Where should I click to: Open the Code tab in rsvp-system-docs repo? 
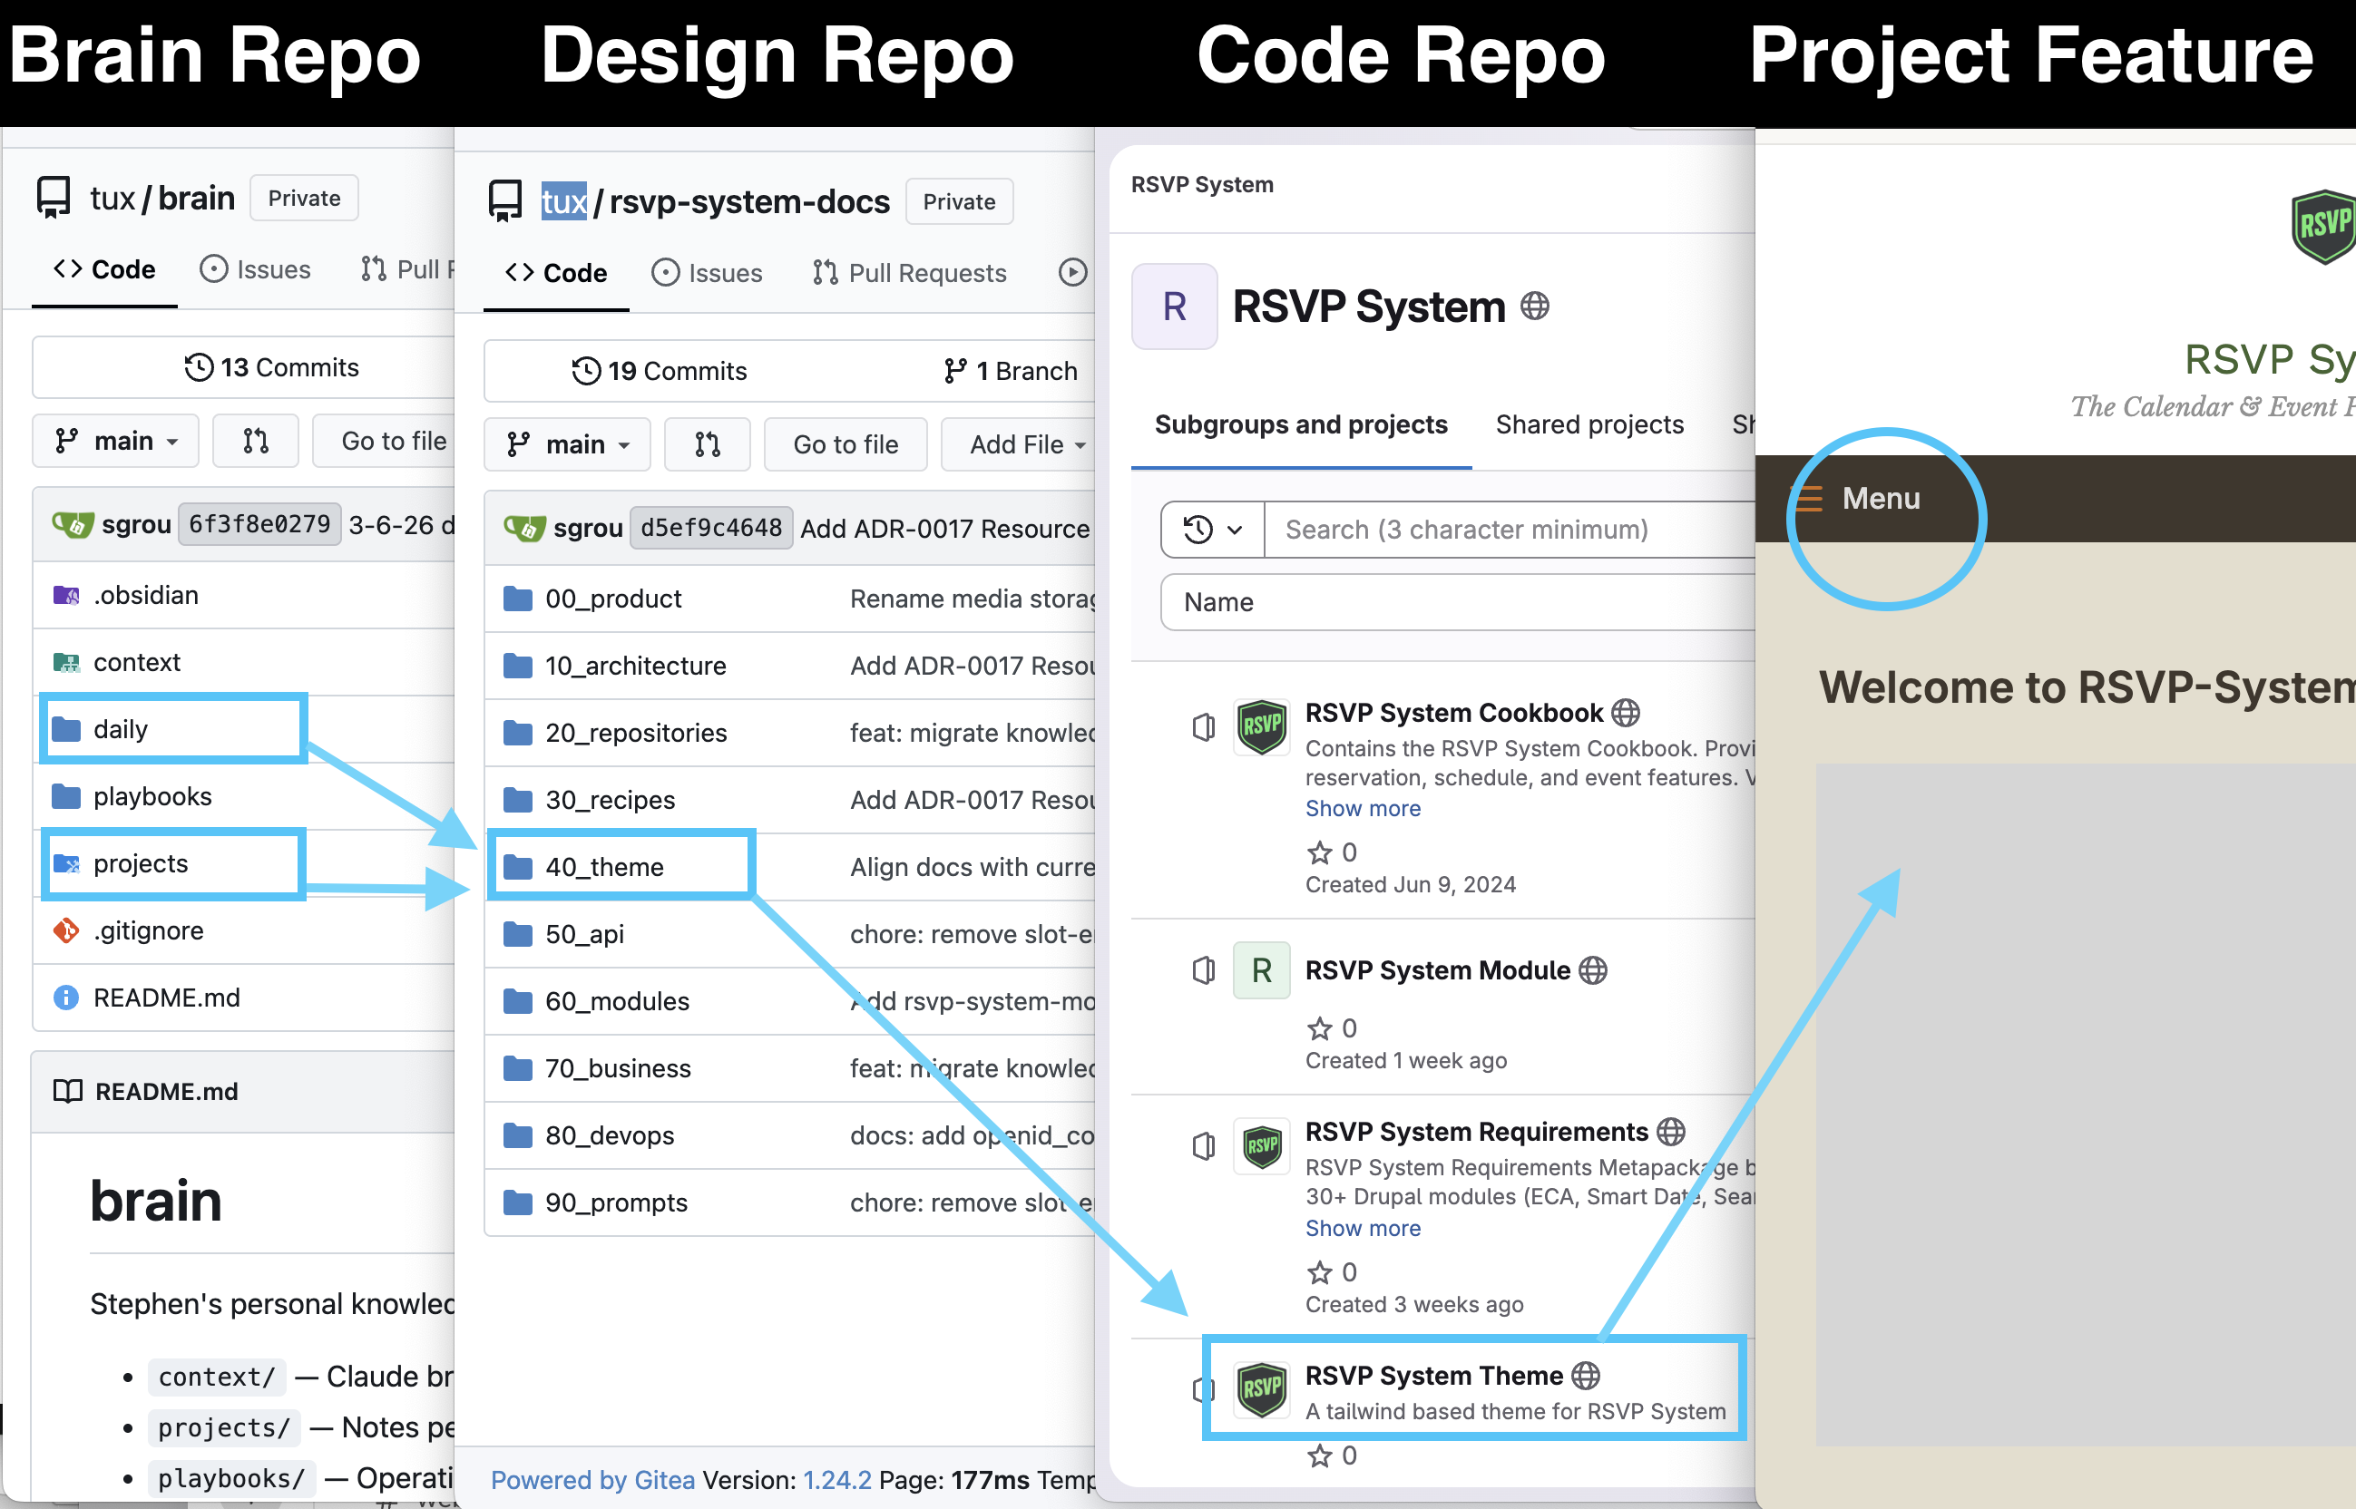coord(556,273)
